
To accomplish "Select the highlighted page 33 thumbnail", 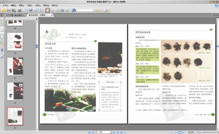I will [15, 116].
